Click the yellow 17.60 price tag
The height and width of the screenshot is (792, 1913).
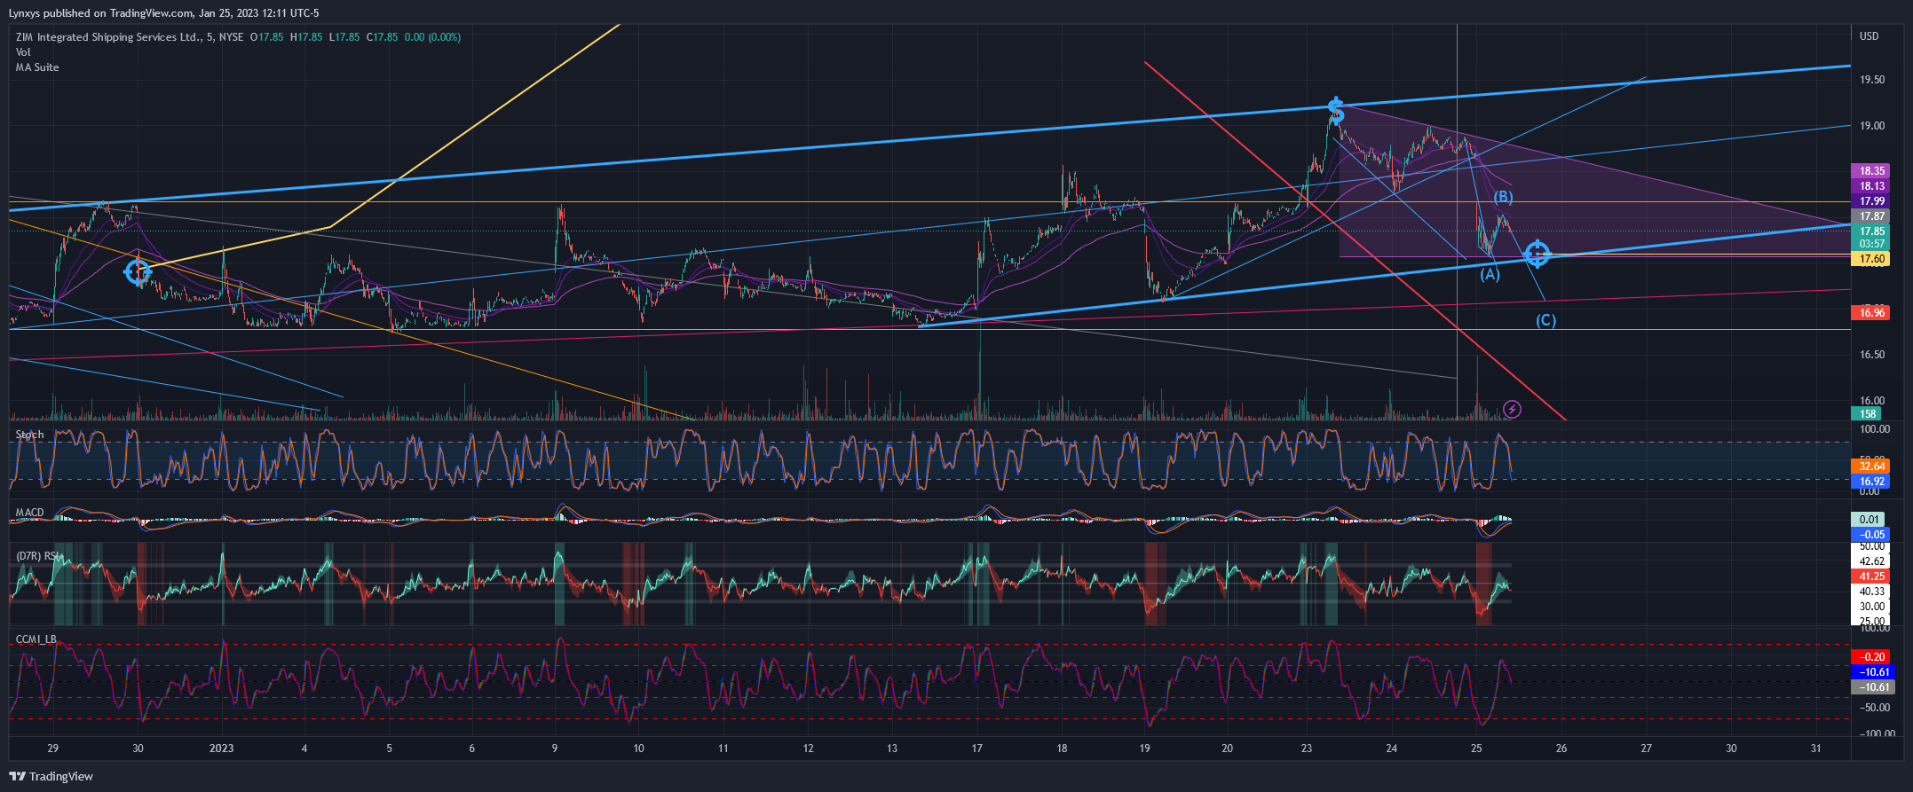[x=1872, y=259]
